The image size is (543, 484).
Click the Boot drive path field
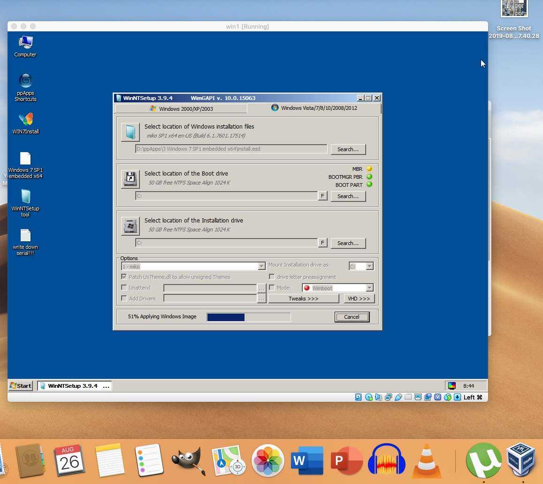[227, 196]
